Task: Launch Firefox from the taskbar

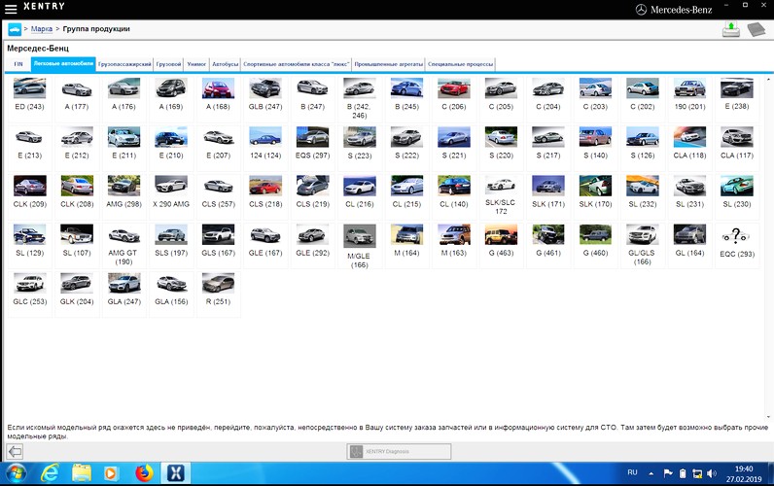Action: (144, 473)
